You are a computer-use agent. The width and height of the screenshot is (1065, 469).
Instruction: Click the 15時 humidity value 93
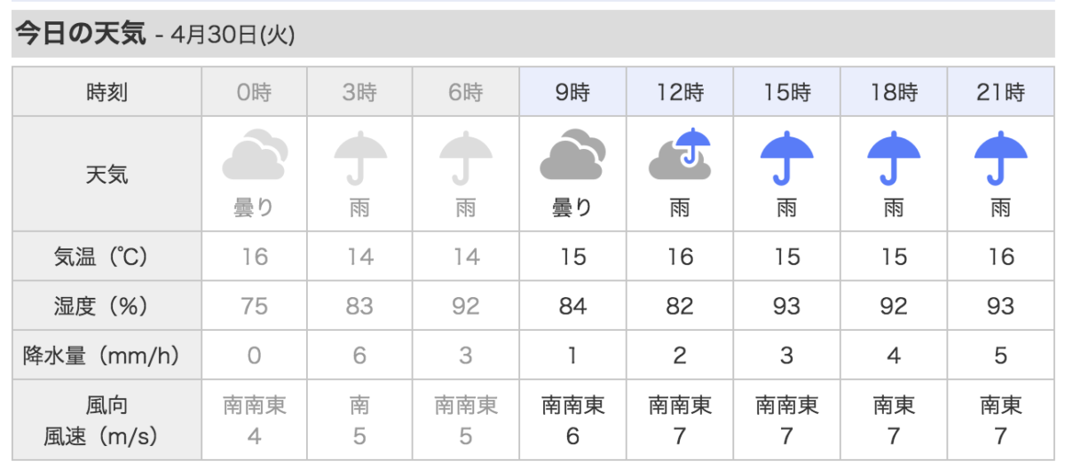pos(787,307)
